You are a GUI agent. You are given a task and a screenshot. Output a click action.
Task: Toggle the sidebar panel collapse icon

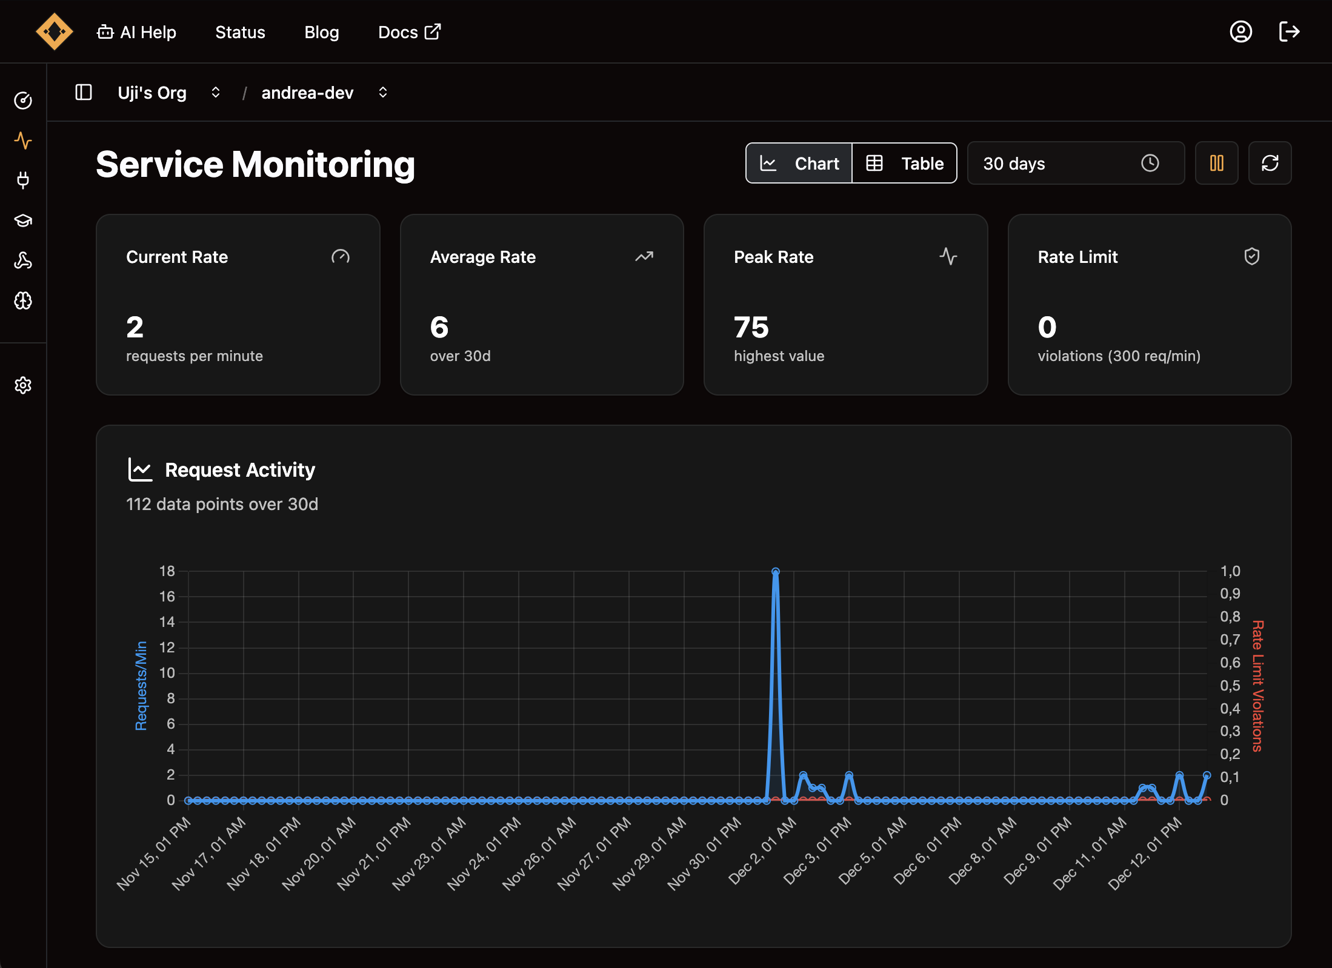point(84,92)
